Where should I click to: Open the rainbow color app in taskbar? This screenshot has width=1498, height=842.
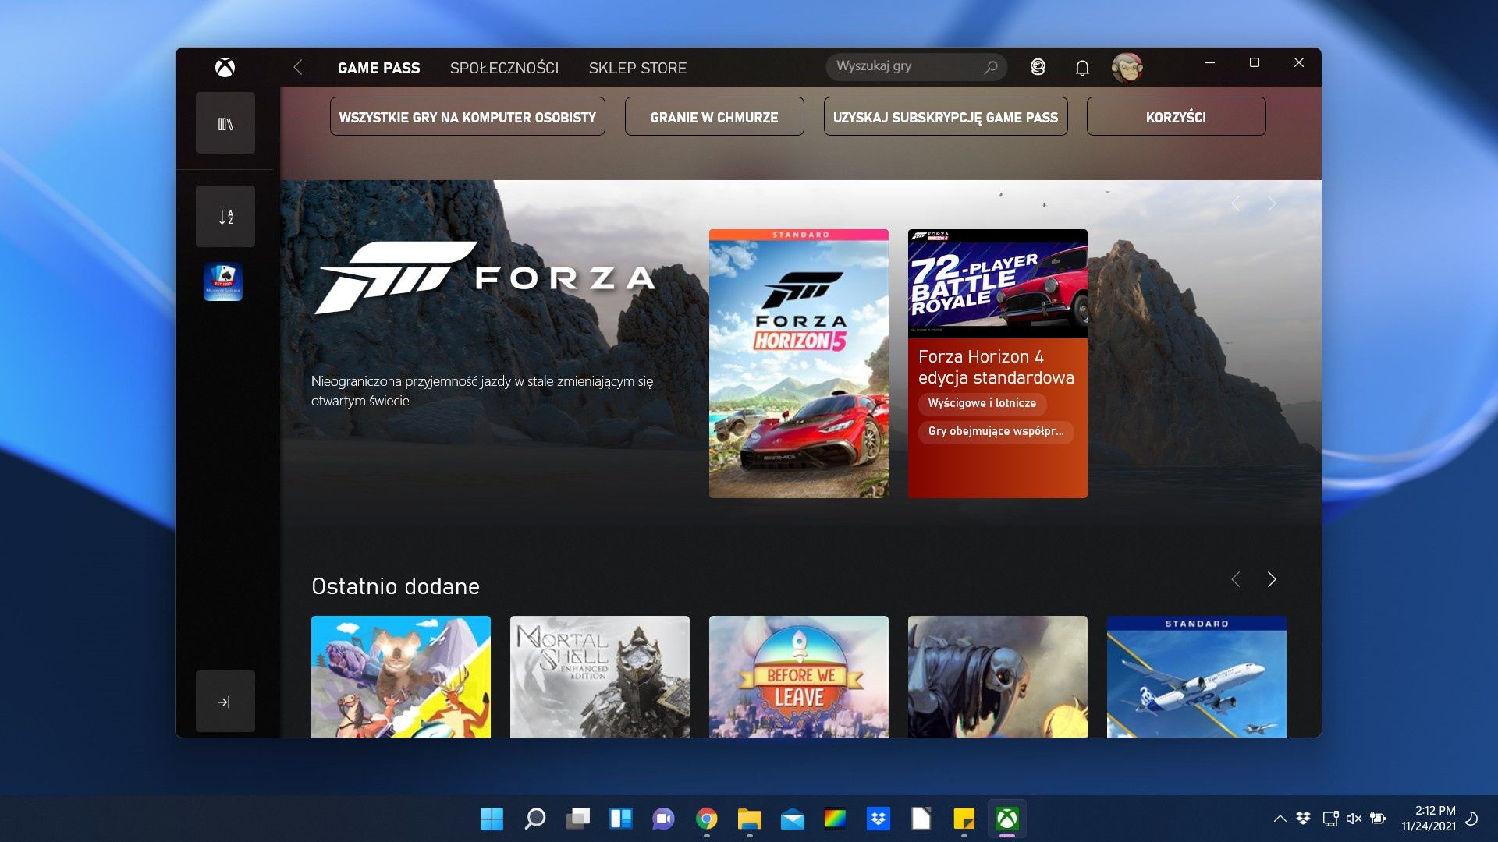[836, 819]
